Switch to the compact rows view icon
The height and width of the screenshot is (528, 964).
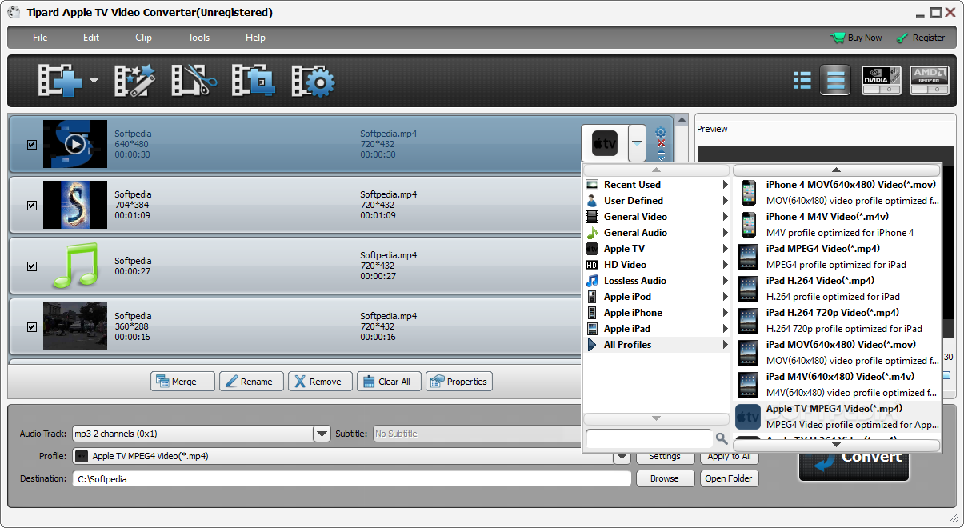(835, 80)
